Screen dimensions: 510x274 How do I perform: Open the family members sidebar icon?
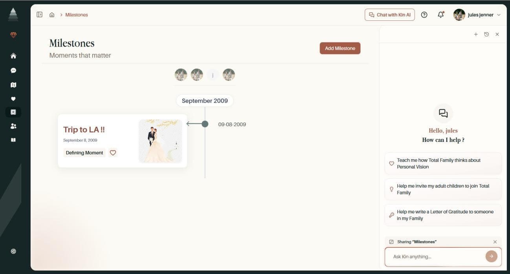[x=13, y=126]
